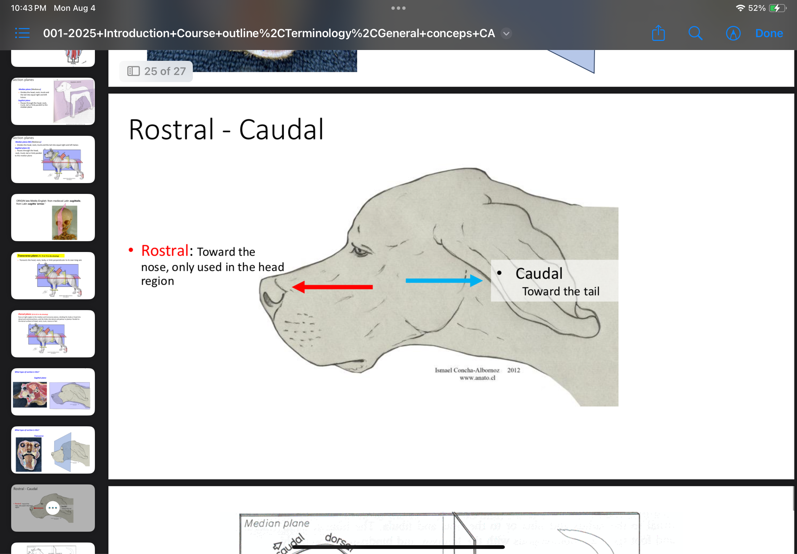Tap the three-dot multitasking control at top
Screen dimensions: 797x554
pos(398,8)
